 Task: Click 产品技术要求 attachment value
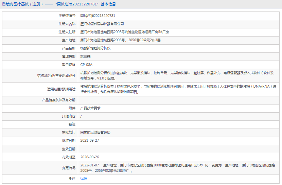point(90,108)
